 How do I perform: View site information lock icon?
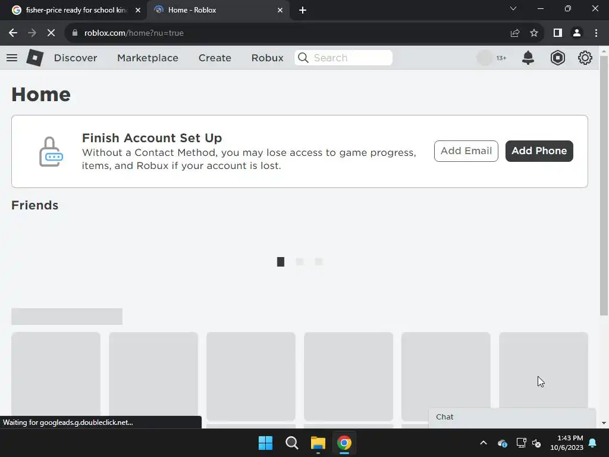click(75, 33)
